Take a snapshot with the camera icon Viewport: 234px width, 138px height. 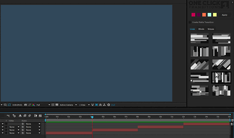[26, 105]
